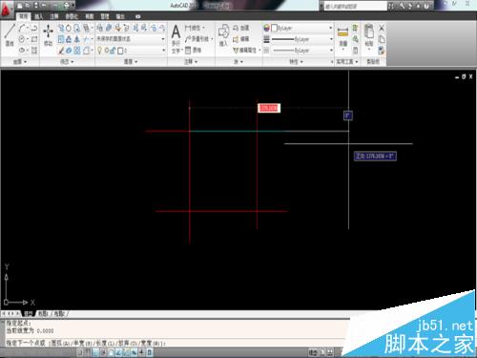477x358 pixels.
Task: Click the Cut scissors icon in Clipboard
Action: pos(382,28)
